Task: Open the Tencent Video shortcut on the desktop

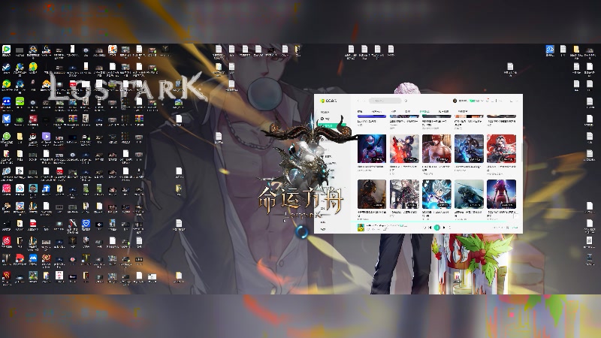Action: pos(6,50)
